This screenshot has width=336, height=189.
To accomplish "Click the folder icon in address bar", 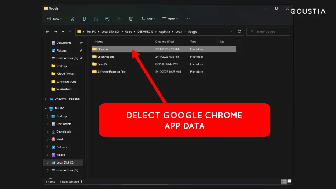I will [79, 32].
